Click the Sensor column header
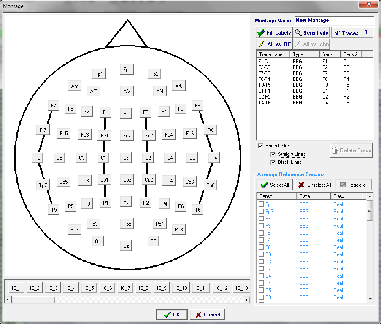Image resolution: width=381 pixels, height=324 pixels. (276, 196)
